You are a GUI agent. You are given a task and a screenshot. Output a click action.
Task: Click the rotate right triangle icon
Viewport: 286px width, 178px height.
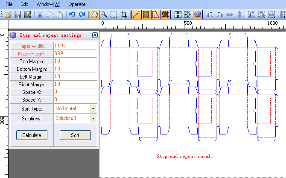[219, 15]
